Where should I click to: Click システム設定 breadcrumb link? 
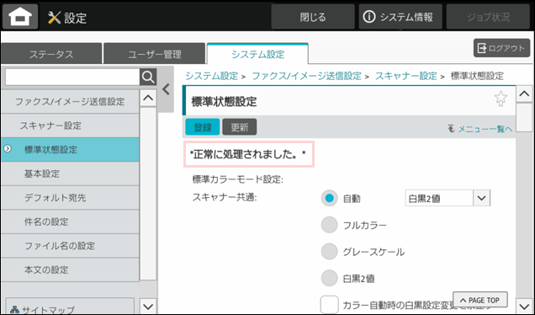click(x=211, y=76)
